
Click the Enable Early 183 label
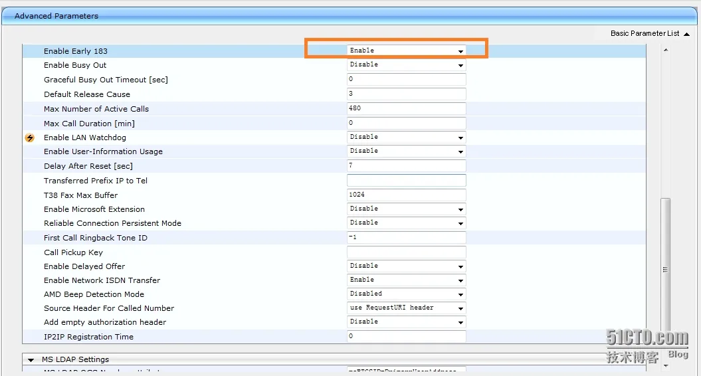(x=76, y=51)
